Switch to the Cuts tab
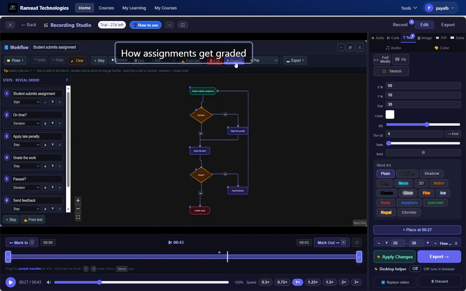This screenshot has height=291, width=466. pyautogui.click(x=393, y=38)
